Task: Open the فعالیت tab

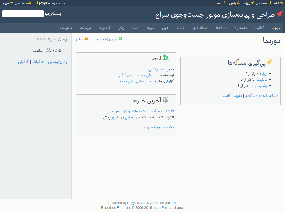Action: pyautogui.click(x=259, y=28)
